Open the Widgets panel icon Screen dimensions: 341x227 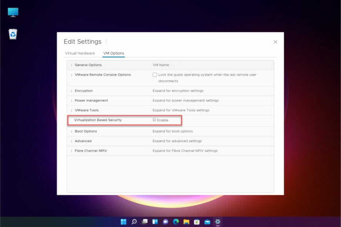click(x=155, y=222)
